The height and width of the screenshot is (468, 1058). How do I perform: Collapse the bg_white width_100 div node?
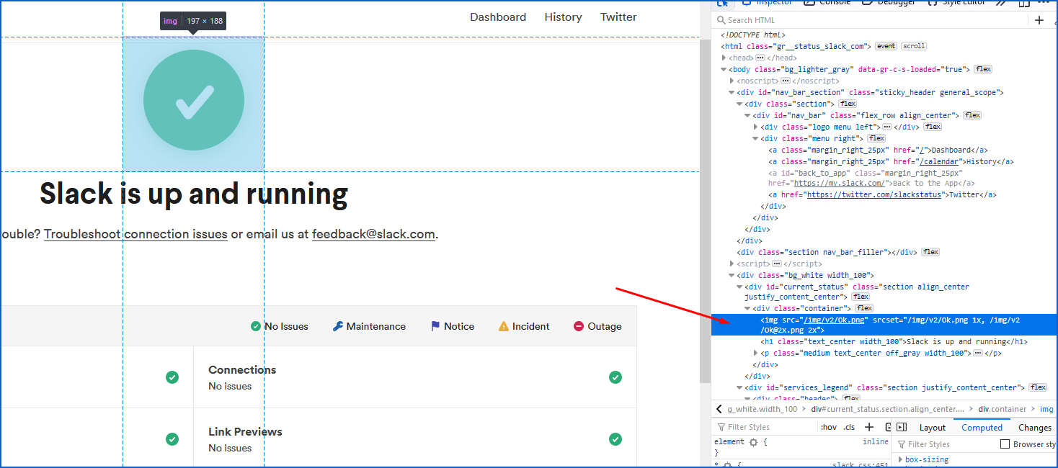click(732, 275)
